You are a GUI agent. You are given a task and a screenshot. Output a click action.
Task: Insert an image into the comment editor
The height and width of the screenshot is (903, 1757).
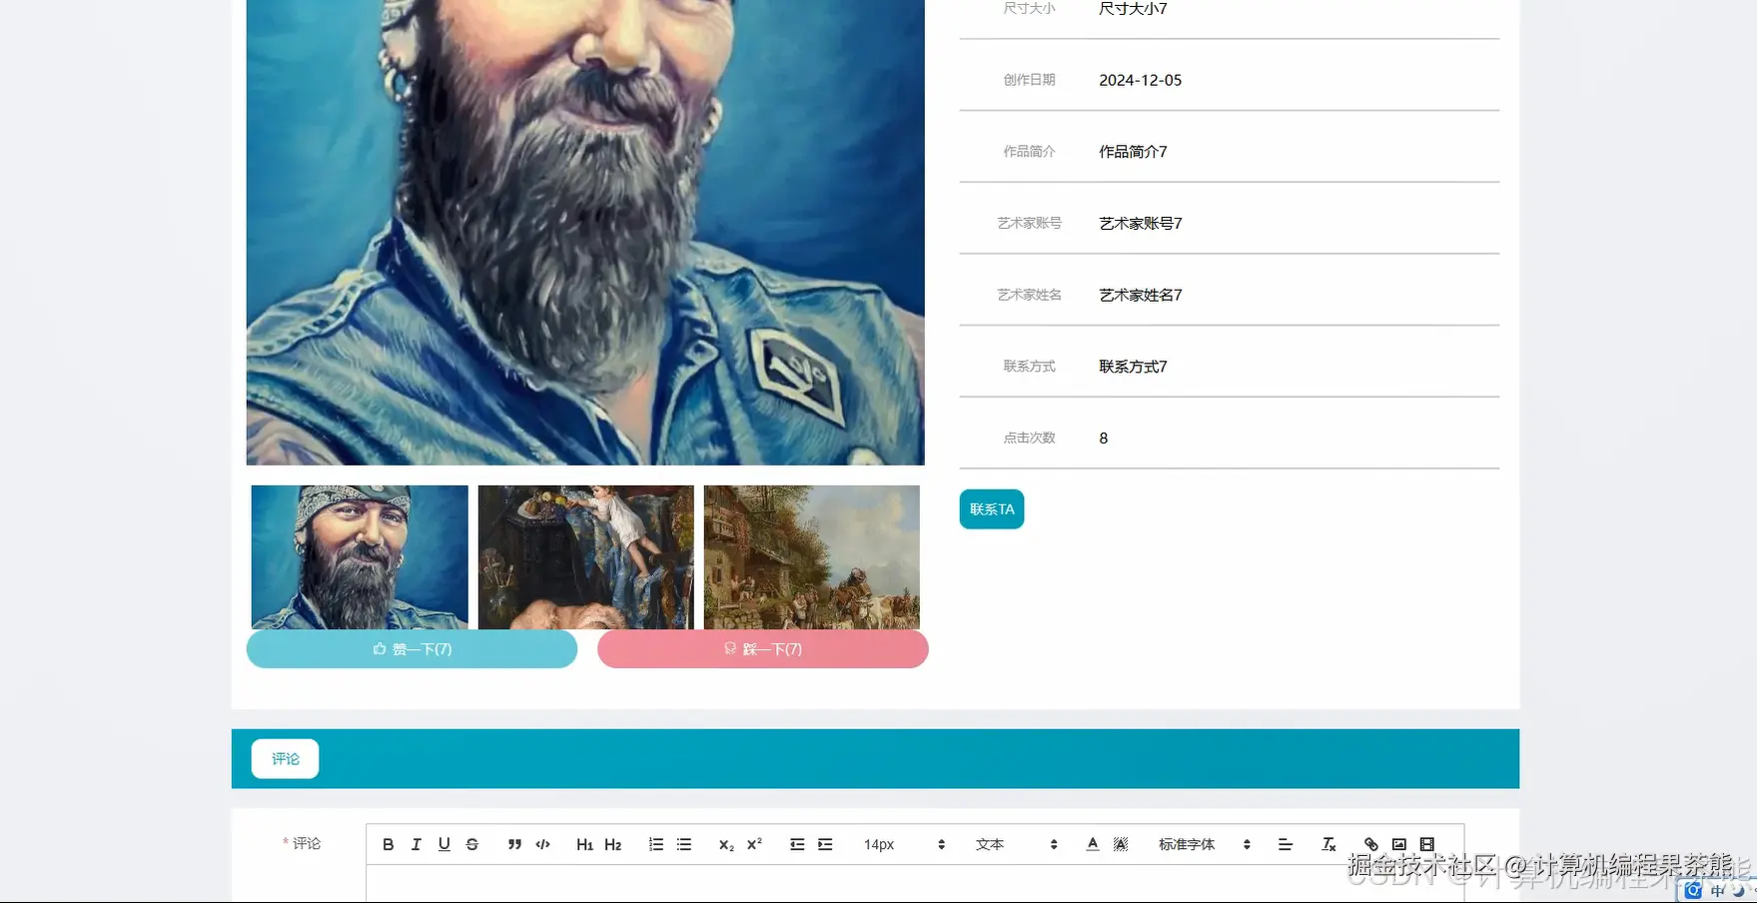1398,844
